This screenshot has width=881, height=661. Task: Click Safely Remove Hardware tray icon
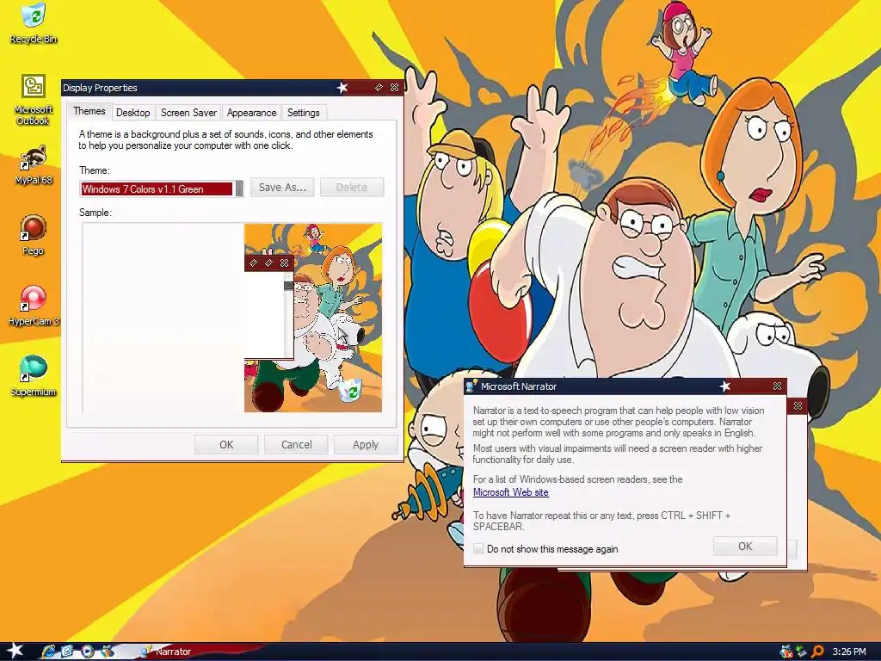801,652
